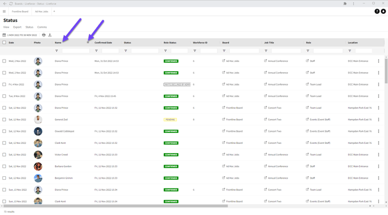388x215 pixels.
Task: Open row actions menu for Oswald Cobblepot
Action: [x=378, y=131]
